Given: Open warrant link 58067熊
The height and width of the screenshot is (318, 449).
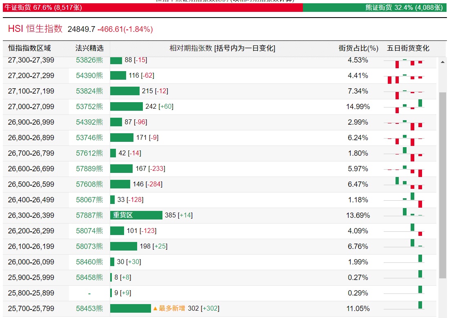Looking at the screenshot, I should click(x=89, y=199).
